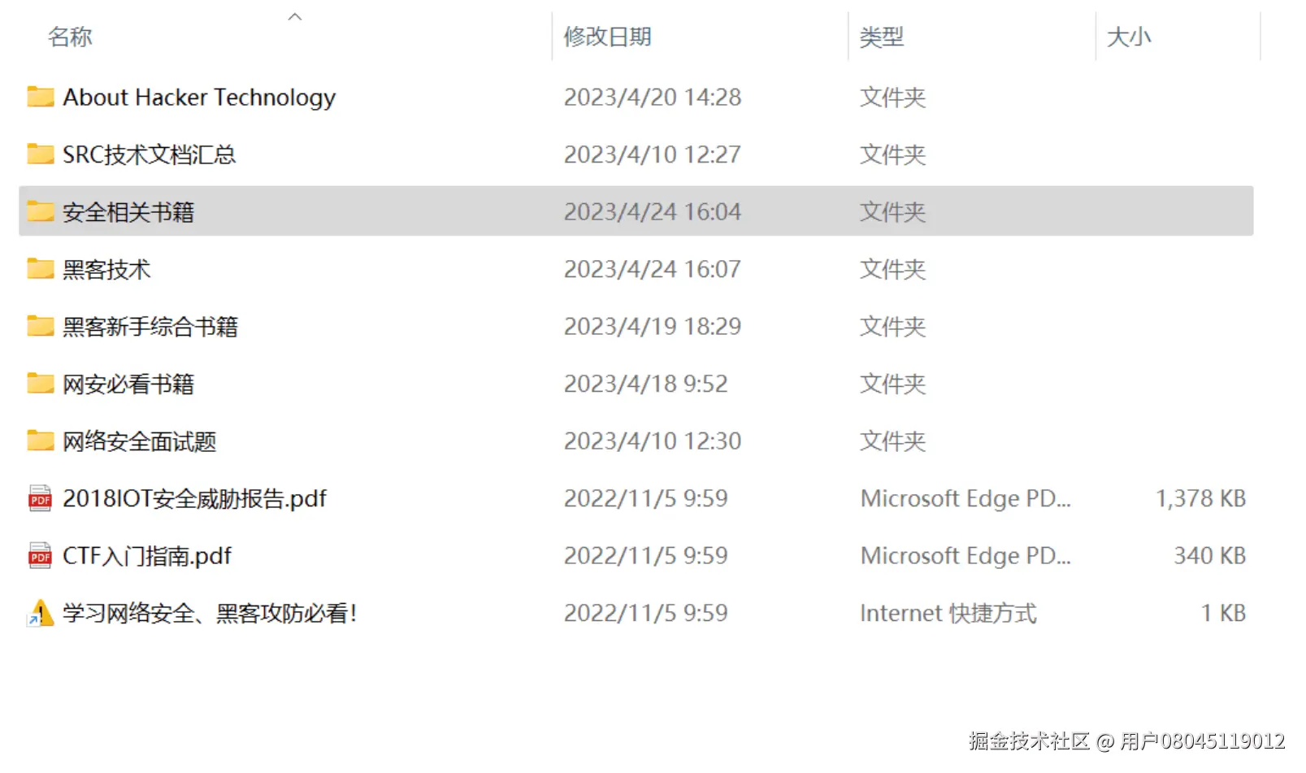Toggle sort order with the arrow above 名称
The height and width of the screenshot is (773, 1306).
(295, 16)
